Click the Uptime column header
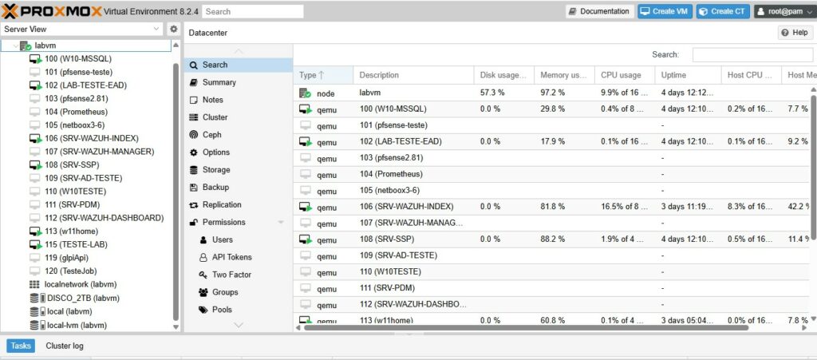 [688, 75]
